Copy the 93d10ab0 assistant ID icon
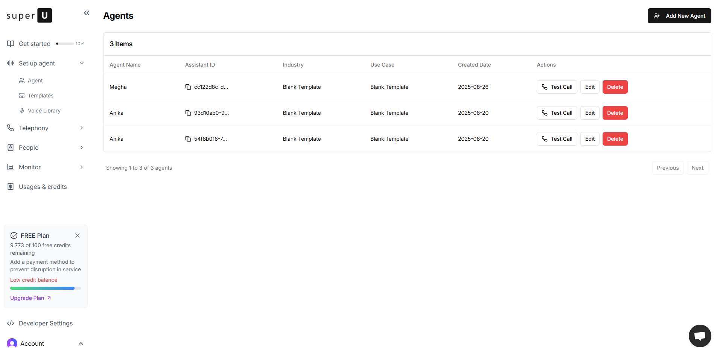The image size is (720, 348). (188, 113)
